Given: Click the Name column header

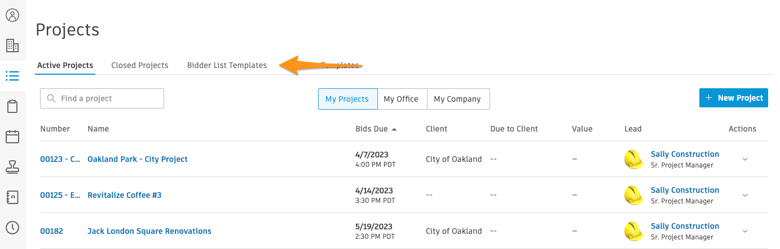Looking at the screenshot, I should tap(98, 129).
